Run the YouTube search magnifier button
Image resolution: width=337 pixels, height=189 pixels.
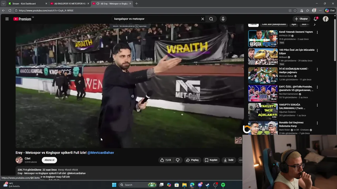(211, 19)
